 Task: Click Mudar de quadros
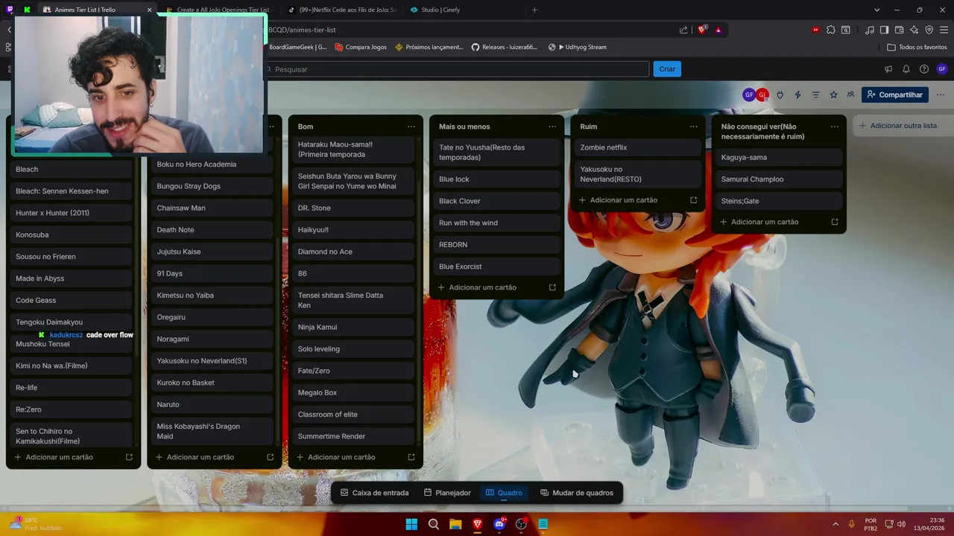pos(577,493)
